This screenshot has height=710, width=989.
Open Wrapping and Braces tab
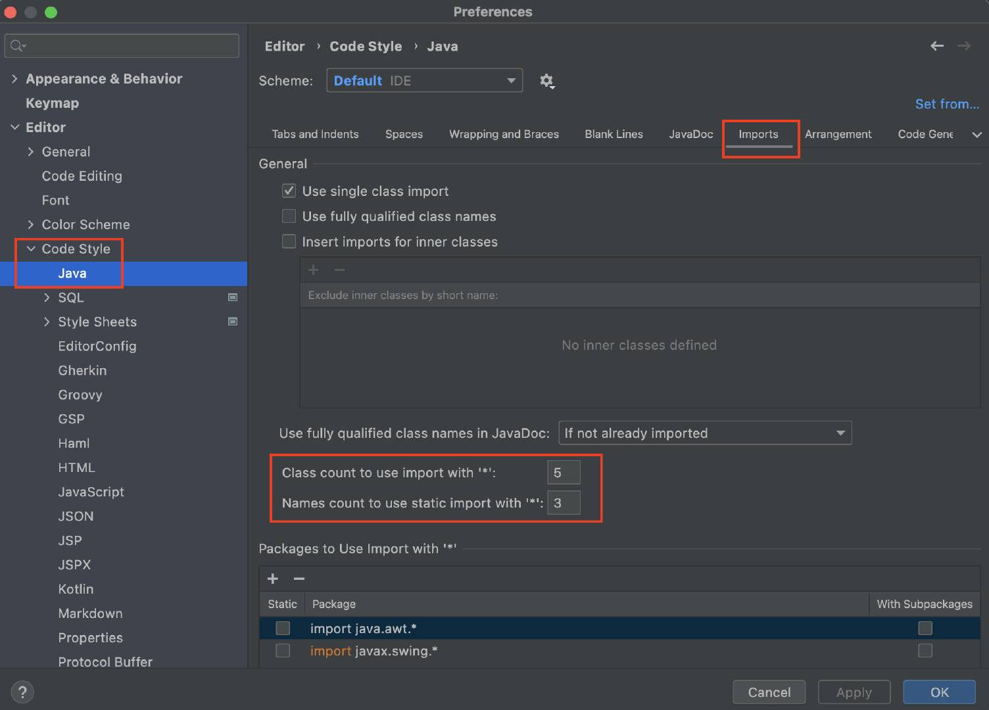click(x=504, y=134)
